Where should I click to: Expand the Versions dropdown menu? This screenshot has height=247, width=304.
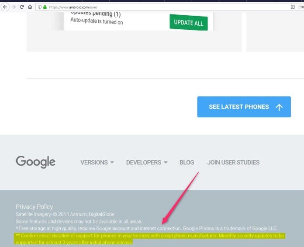(97, 162)
